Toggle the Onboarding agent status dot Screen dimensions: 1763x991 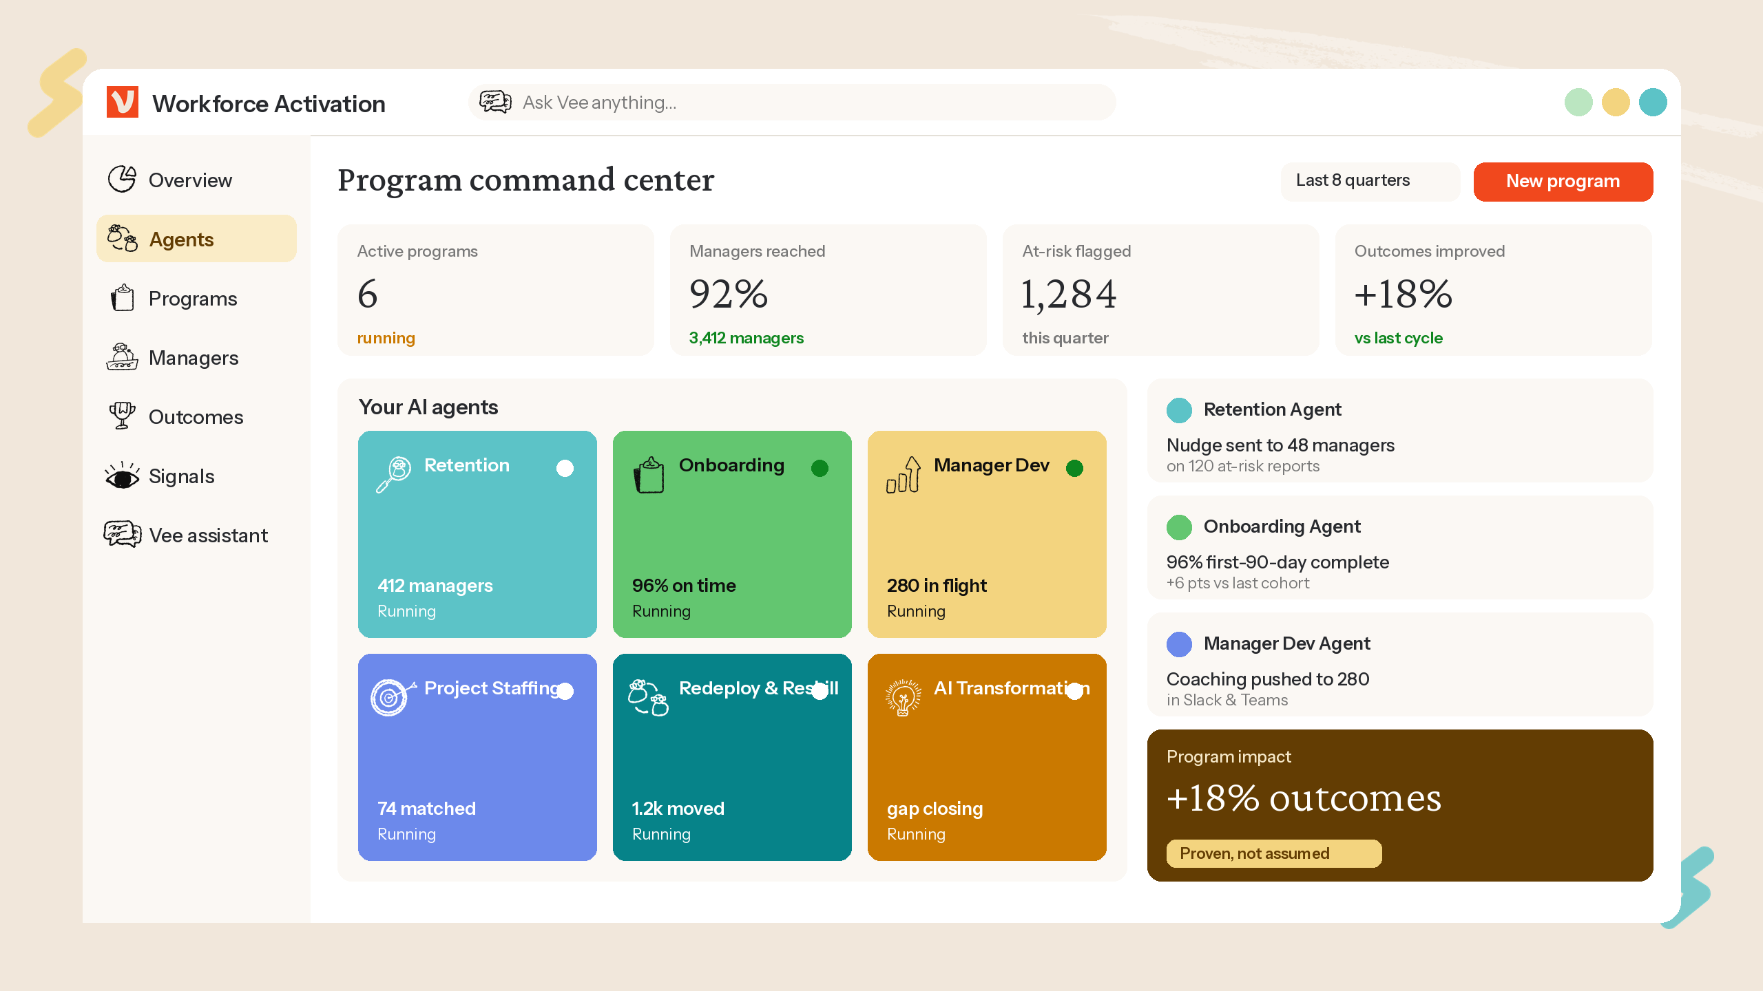[x=820, y=468]
